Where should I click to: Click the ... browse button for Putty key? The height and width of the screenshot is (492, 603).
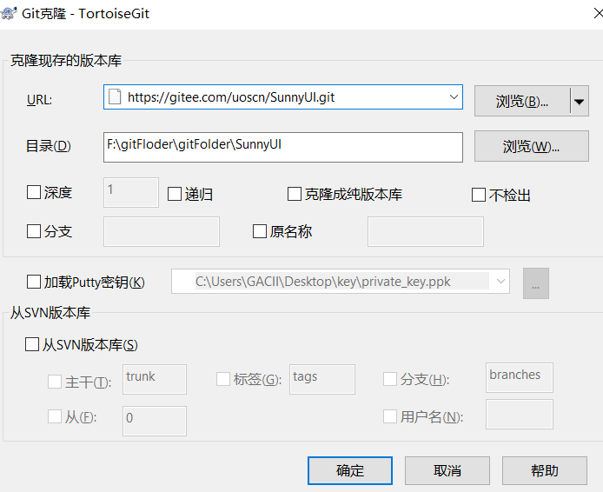pos(536,283)
